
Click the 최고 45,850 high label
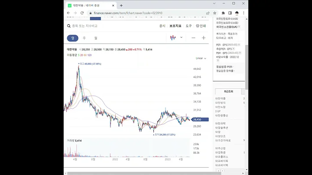click(90, 64)
